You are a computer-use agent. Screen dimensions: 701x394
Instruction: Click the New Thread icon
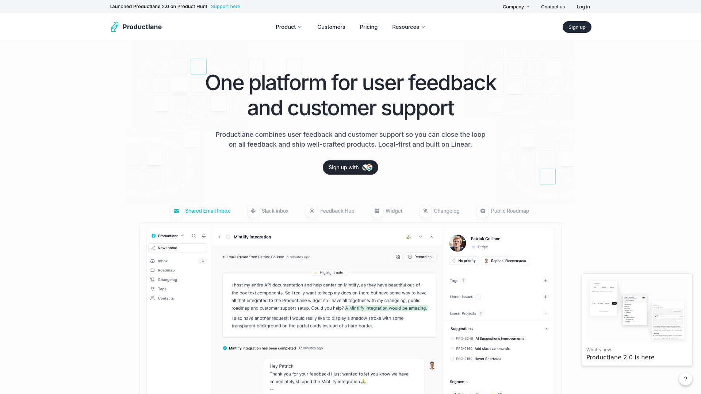(x=154, y=248)
